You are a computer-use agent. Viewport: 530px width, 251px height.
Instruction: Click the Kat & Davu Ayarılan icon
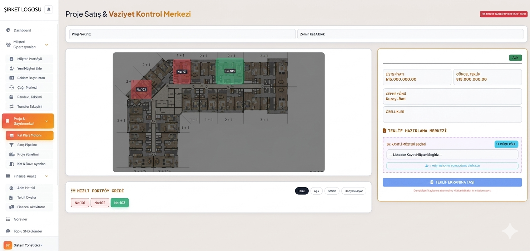[x=11, y=164]
